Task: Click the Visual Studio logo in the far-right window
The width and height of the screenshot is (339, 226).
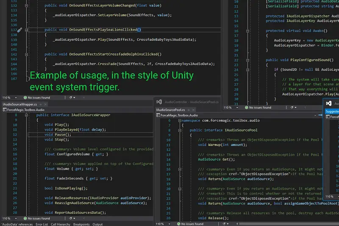Action: point(329,103)
